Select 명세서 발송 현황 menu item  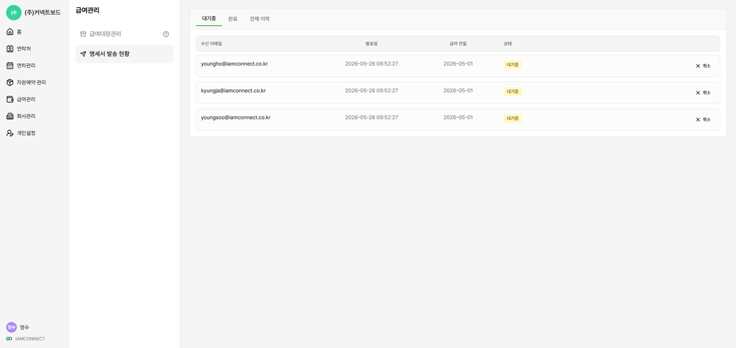click(124, 54)
